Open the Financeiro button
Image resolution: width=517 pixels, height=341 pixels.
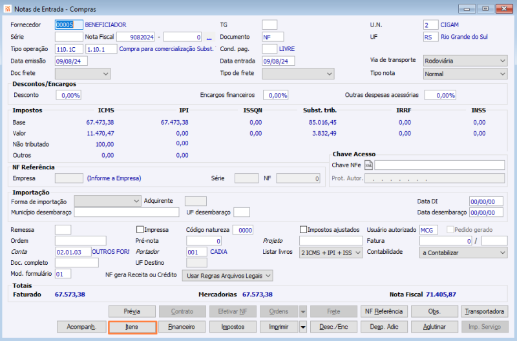[x=182, y=327]
